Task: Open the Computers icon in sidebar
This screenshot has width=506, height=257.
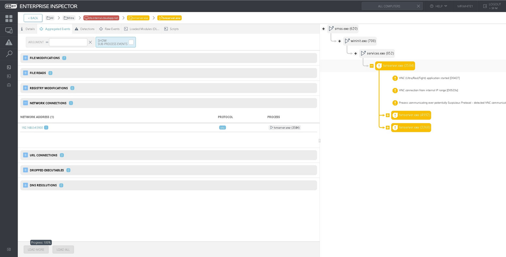Action: tap(9, 30)
